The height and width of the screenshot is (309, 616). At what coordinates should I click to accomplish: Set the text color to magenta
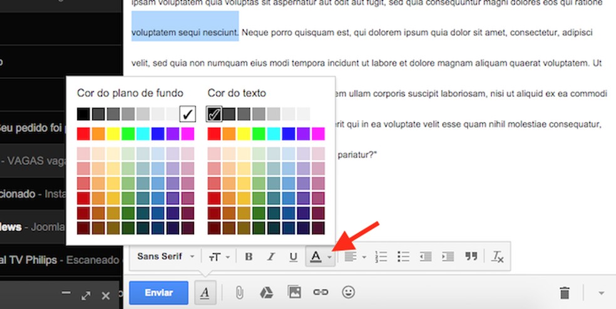pyautogui.click(x=319, y=134)
